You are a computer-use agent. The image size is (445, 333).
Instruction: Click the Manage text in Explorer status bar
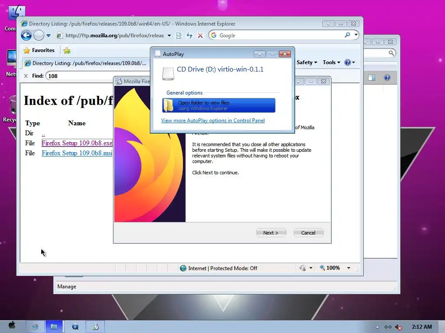click(x=66, y=287)
